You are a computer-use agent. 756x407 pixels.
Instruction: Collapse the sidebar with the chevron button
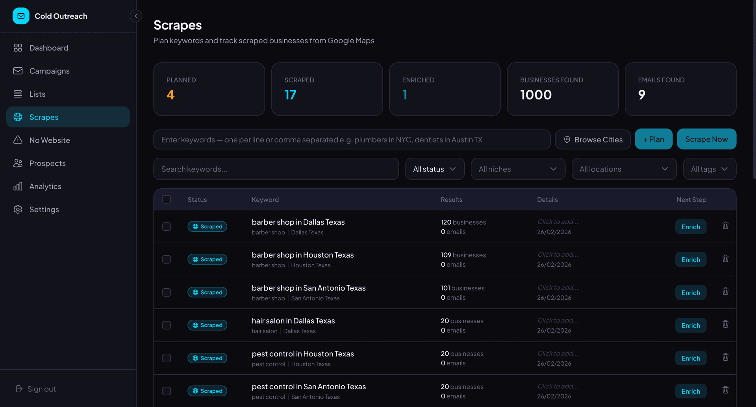pyautogui.click(x=136, y=16)
